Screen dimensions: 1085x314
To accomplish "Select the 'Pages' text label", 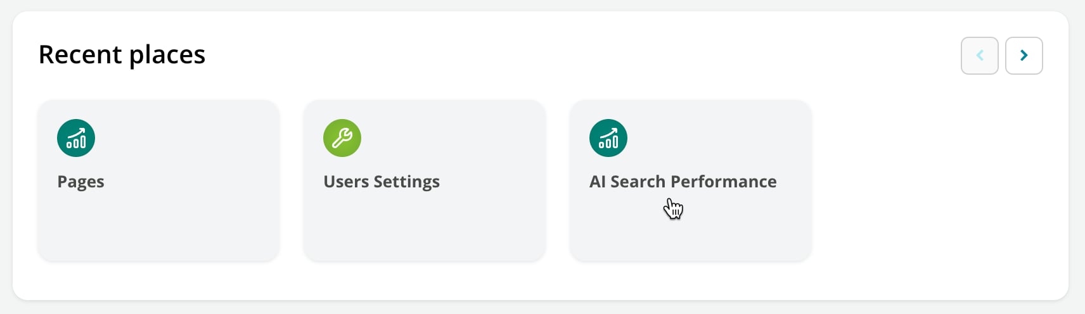I will tap(80, 182).
